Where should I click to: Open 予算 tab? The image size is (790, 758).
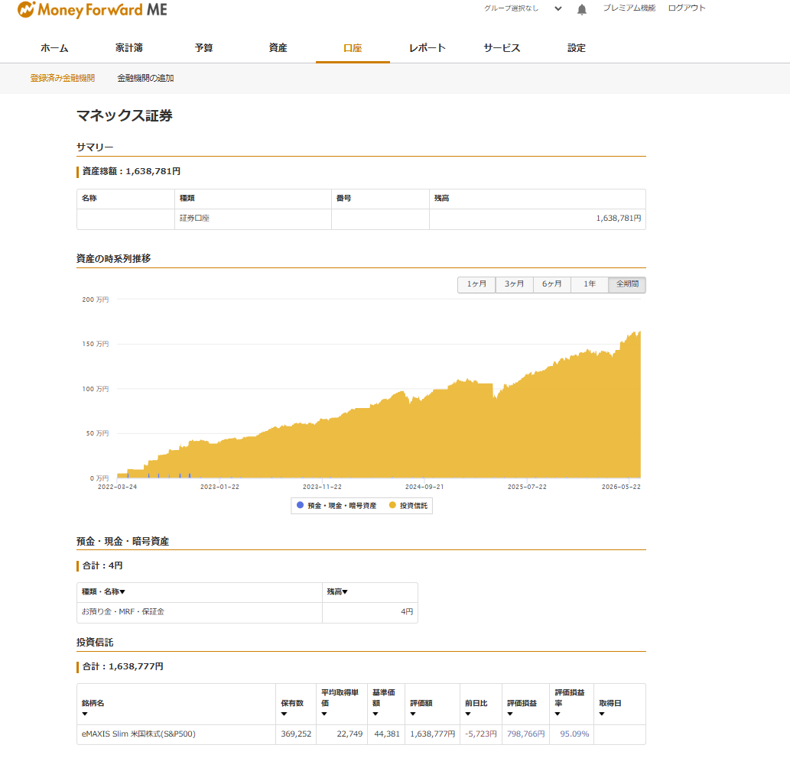click(x=203, y=48)
